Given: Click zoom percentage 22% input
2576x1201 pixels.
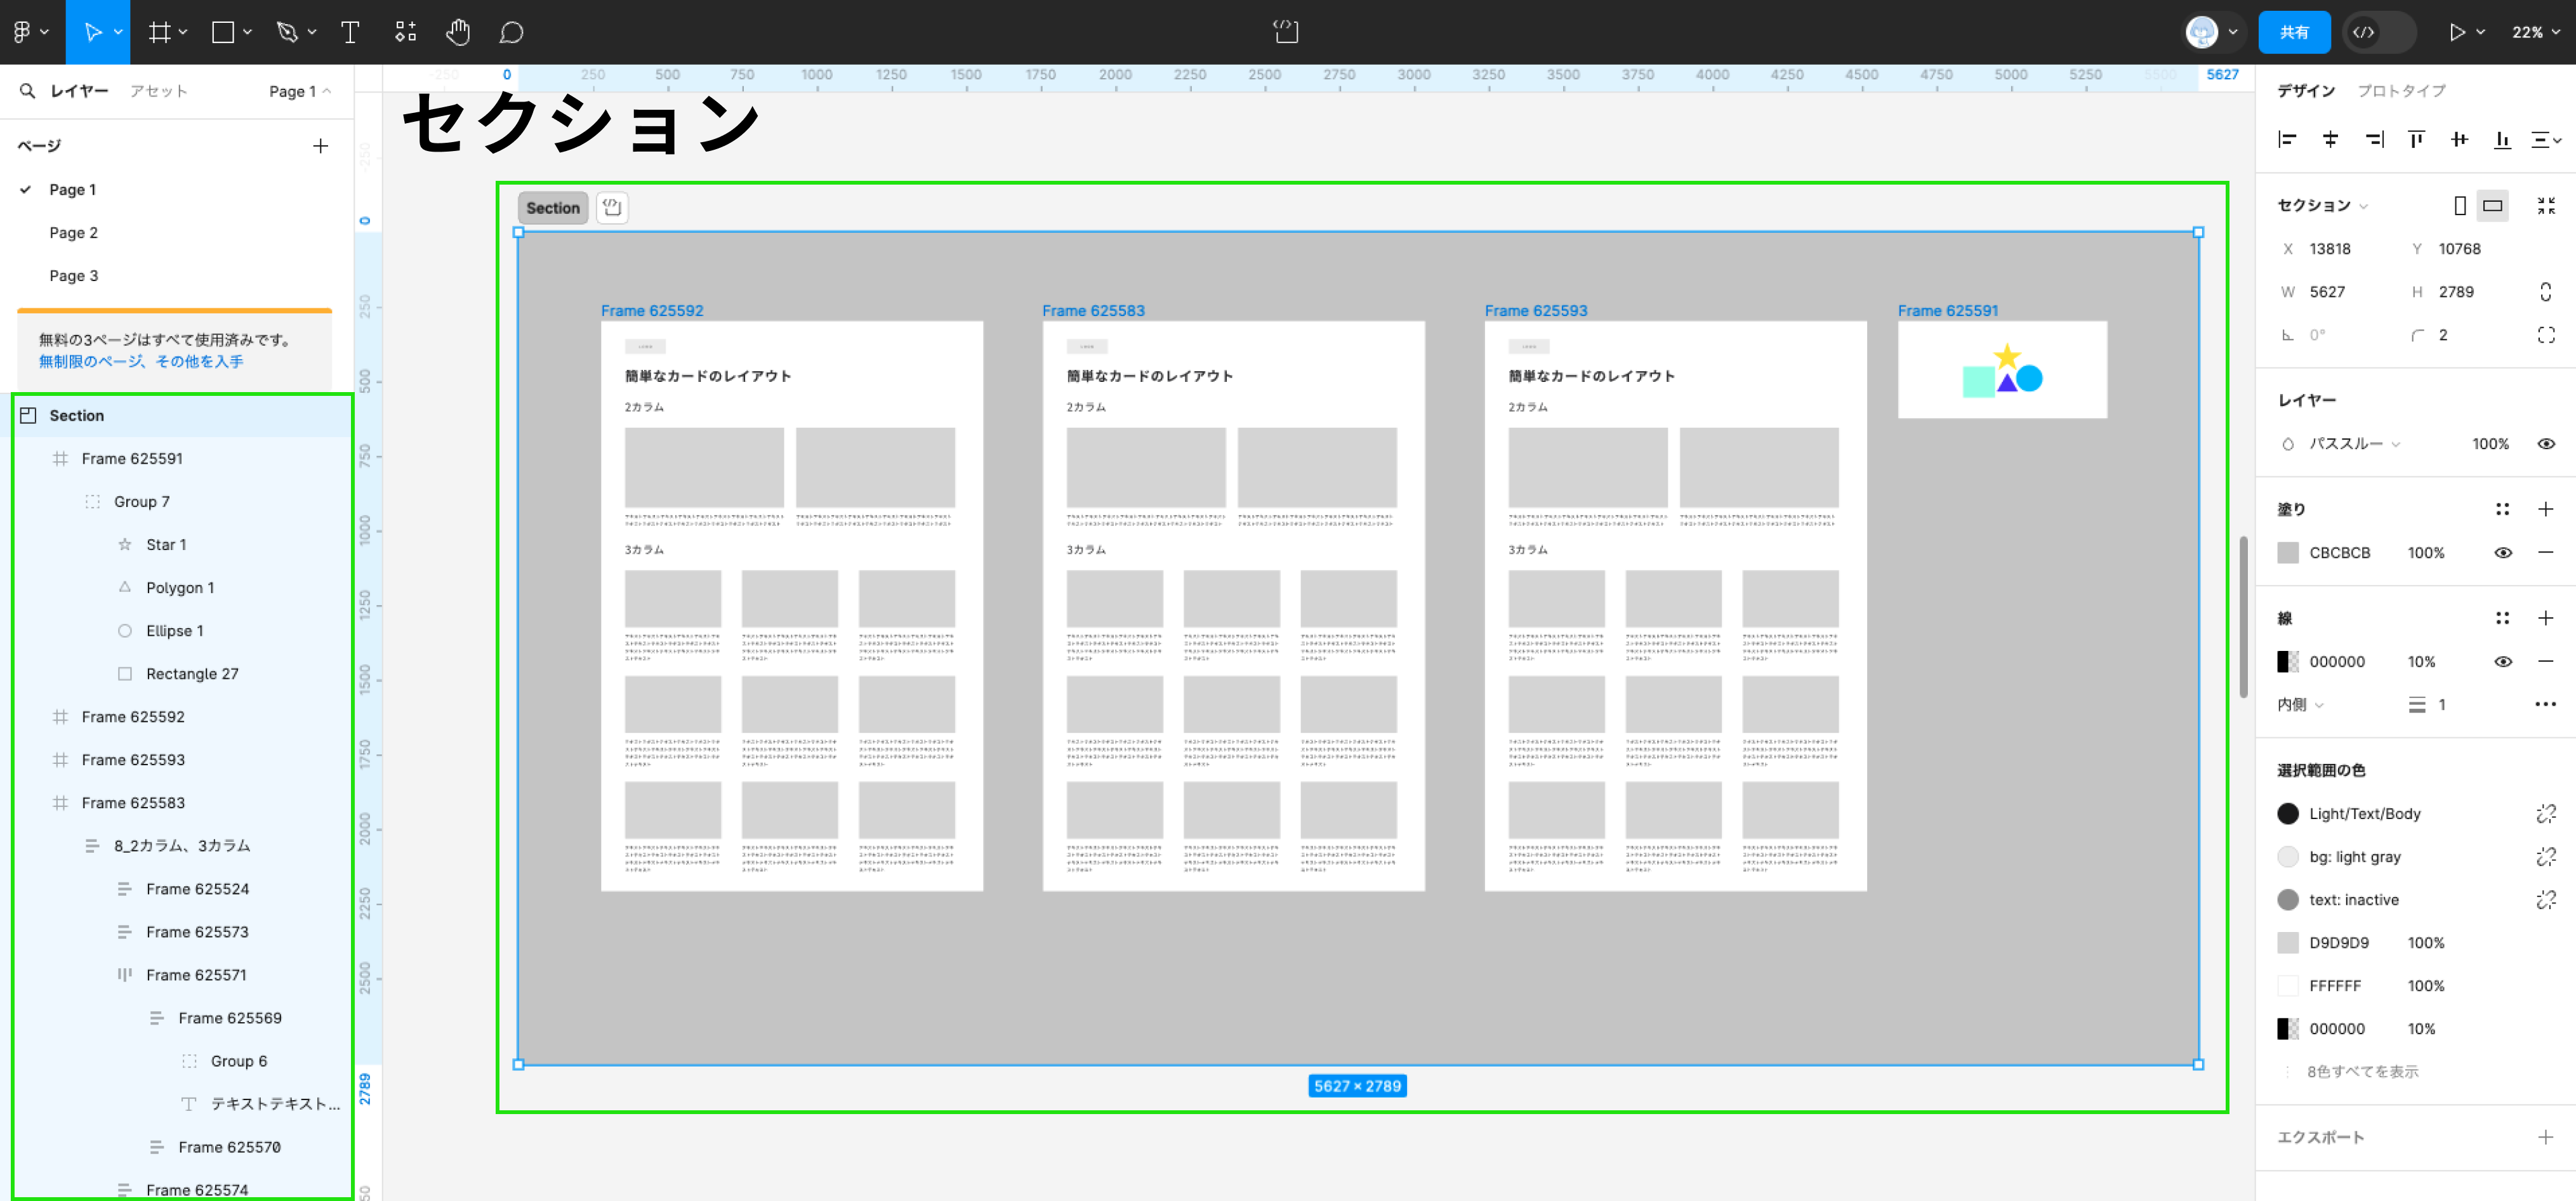Looking at the screenshot, I should tap(2523, 31).
